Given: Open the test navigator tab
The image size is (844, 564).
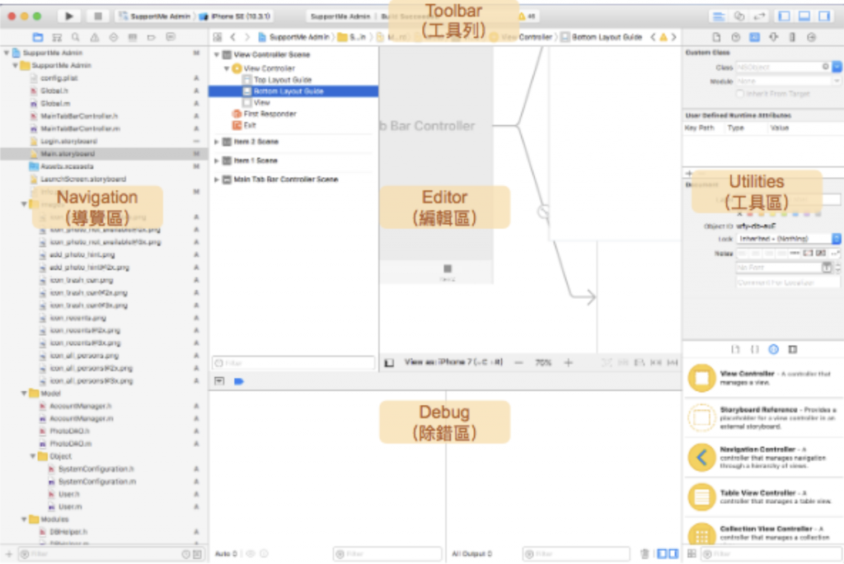Looking at the screenshot, I should (x=113, y=37).
